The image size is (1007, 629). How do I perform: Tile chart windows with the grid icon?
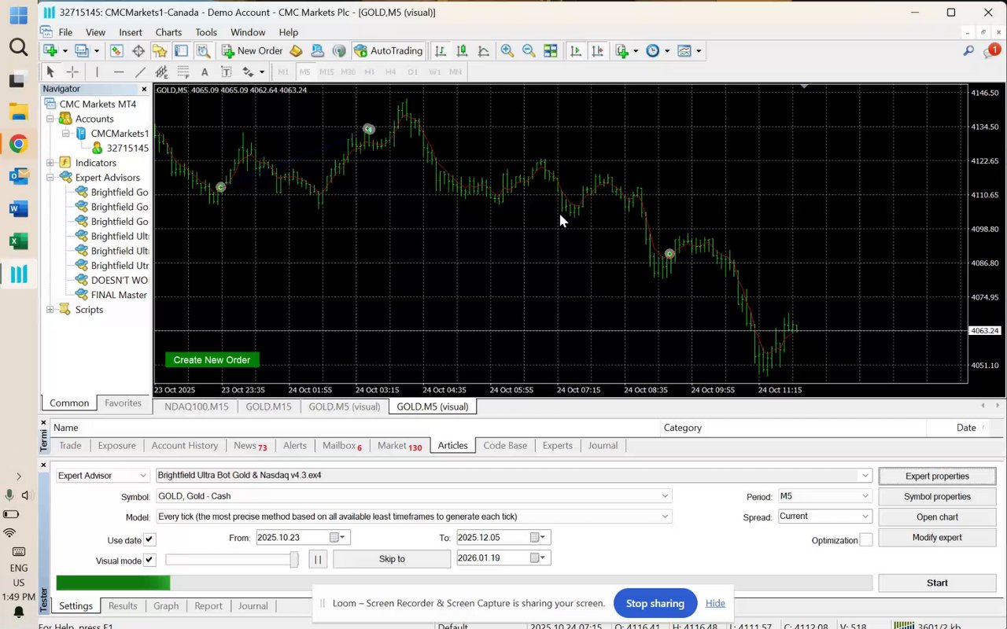[551, 50]
